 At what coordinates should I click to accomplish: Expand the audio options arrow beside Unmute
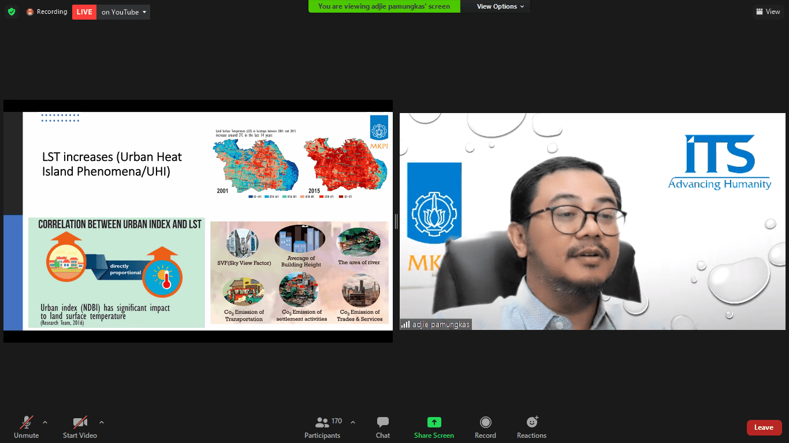pos(45,422)
